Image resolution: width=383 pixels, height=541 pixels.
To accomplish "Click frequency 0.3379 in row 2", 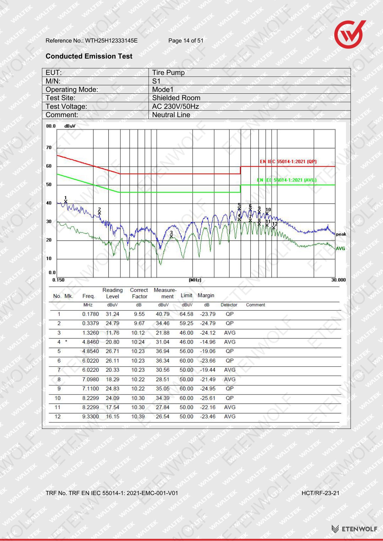I will coord(90,323).
